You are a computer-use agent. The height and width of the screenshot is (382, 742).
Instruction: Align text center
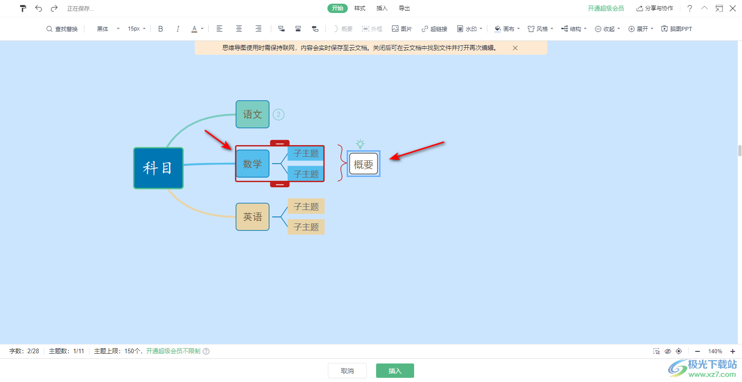click(239, 29)
